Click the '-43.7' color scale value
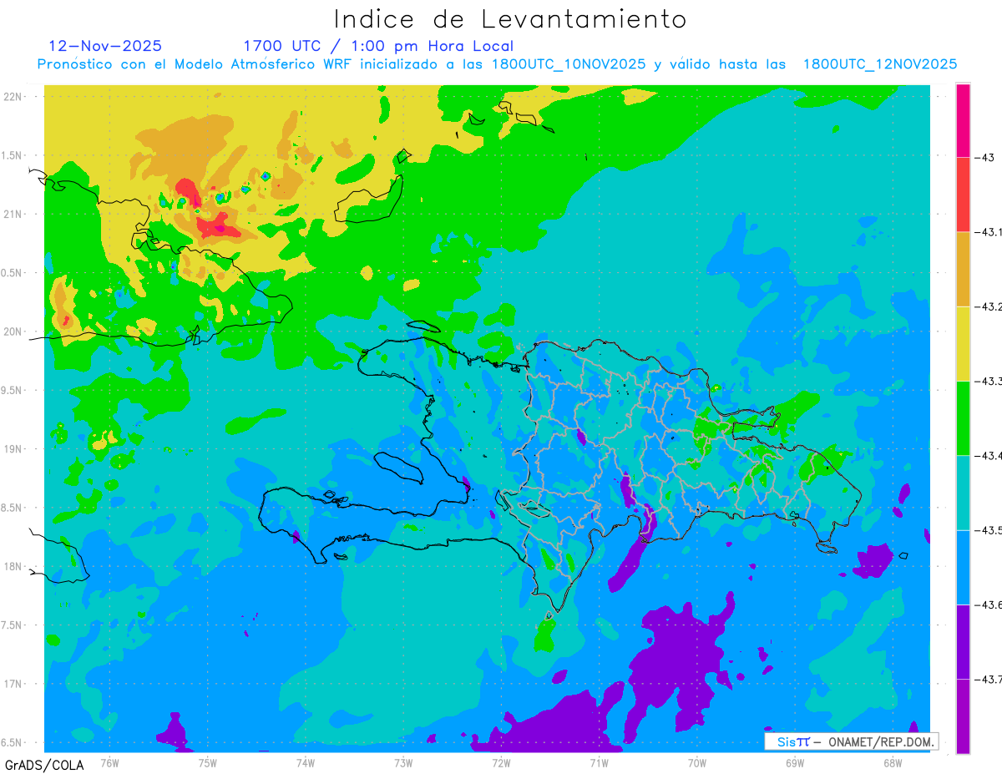Image resolution: width=1002 pixels, height=774 pixels. tap(989, 680)
